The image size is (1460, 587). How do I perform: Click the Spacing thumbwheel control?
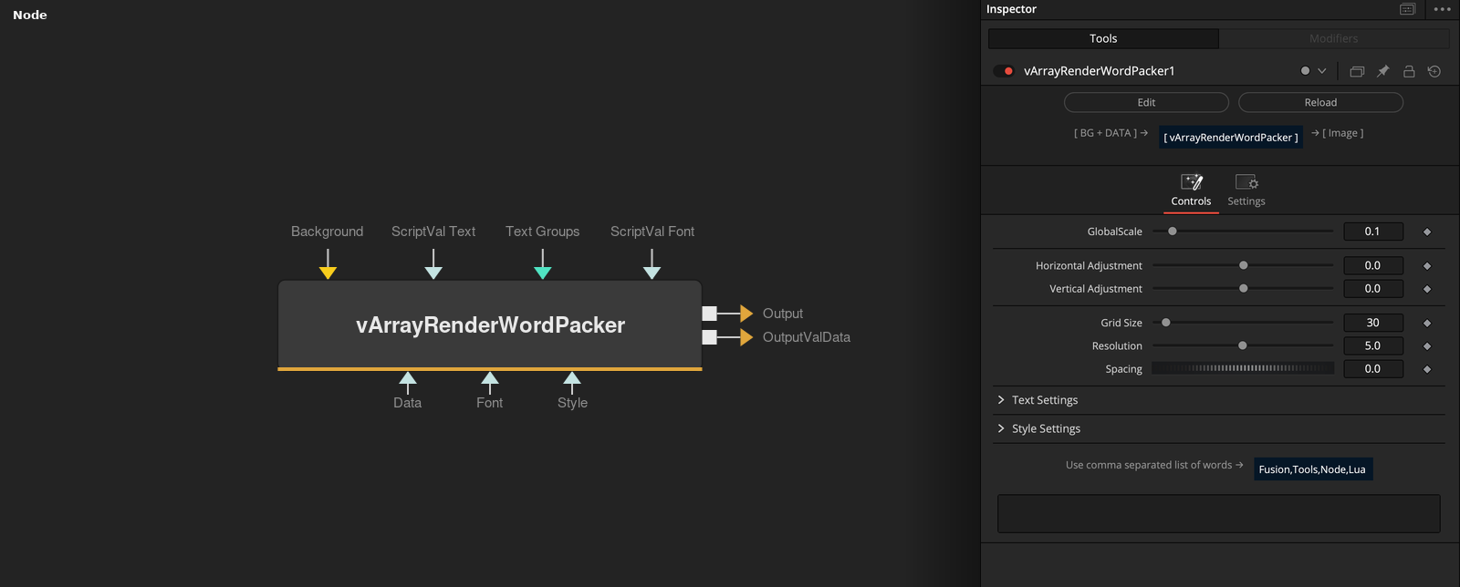(x=1243, y=368)
